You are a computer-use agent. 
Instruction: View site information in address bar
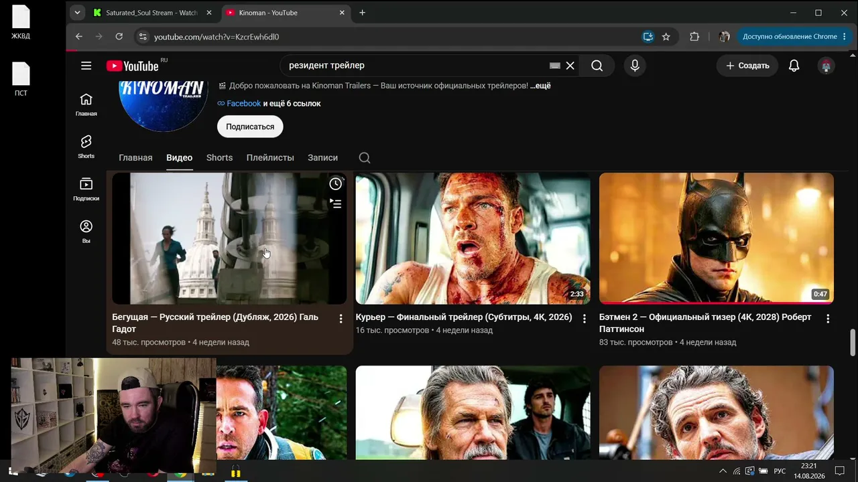pyautogui.click(x=142, y=37)
